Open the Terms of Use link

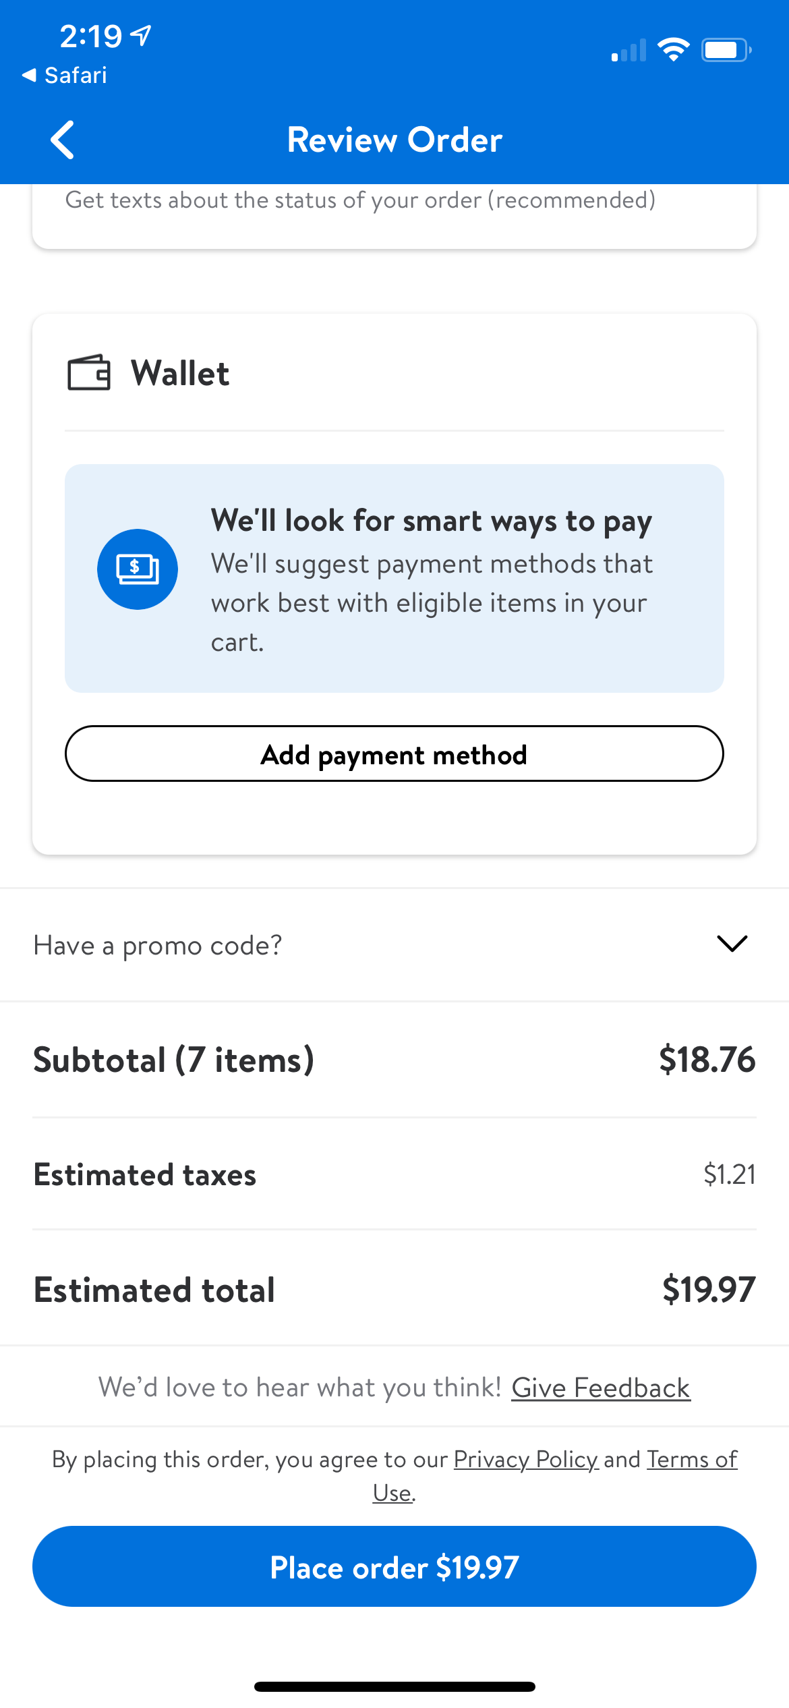click(x=692, y=1460)
